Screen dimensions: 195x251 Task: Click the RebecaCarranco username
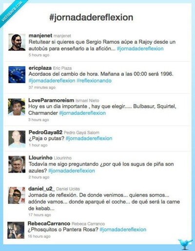click(49, 223)
